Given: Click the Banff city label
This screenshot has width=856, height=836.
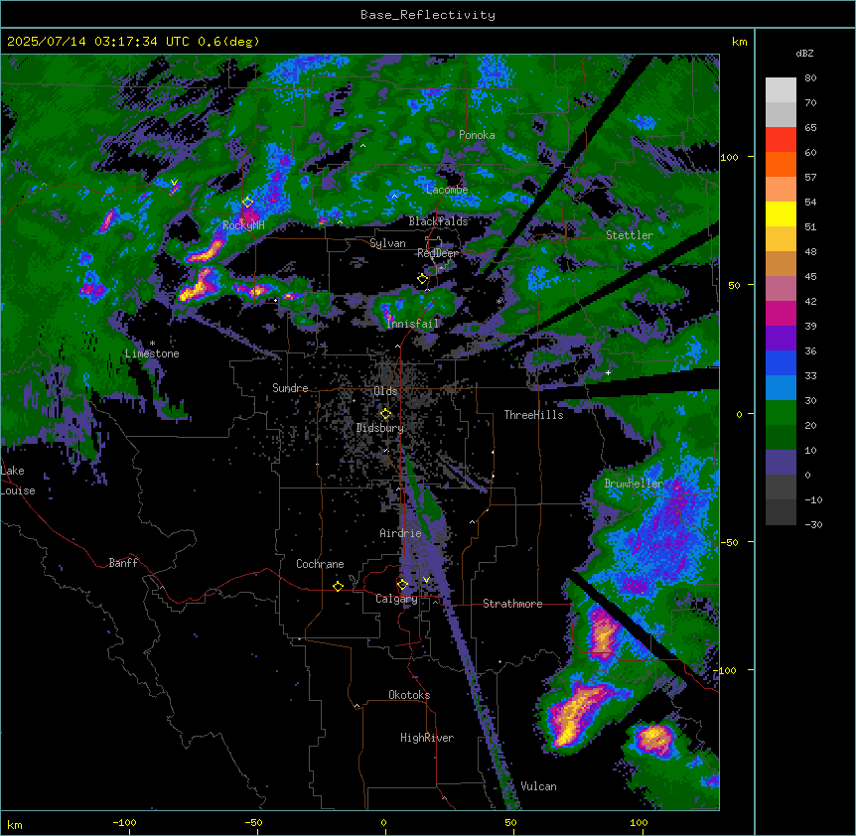Looking at the screenshot, I should click(x=123, y=563).
